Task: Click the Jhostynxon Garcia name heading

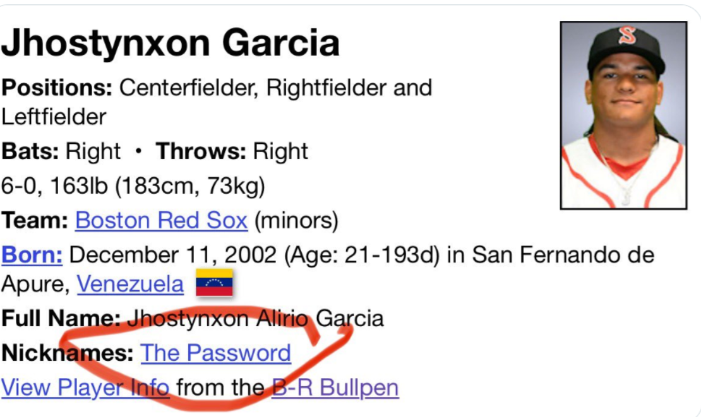Action: tap(171, 43)
